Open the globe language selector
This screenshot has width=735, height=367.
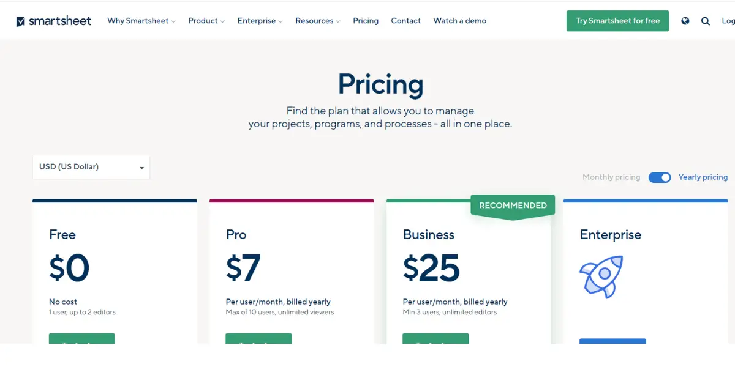pos(685,21)
